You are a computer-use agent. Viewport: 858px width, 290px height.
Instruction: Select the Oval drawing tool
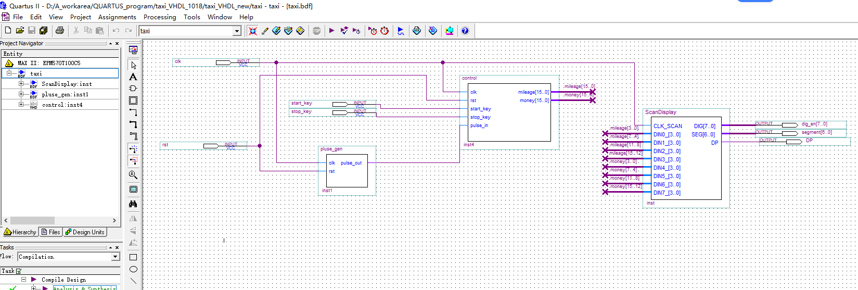point(133,269)
